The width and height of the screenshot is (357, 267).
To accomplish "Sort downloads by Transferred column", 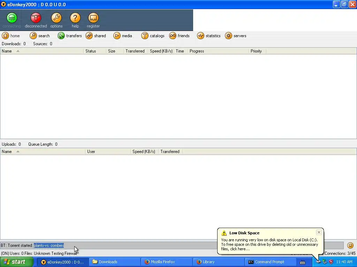I will 136,51.
